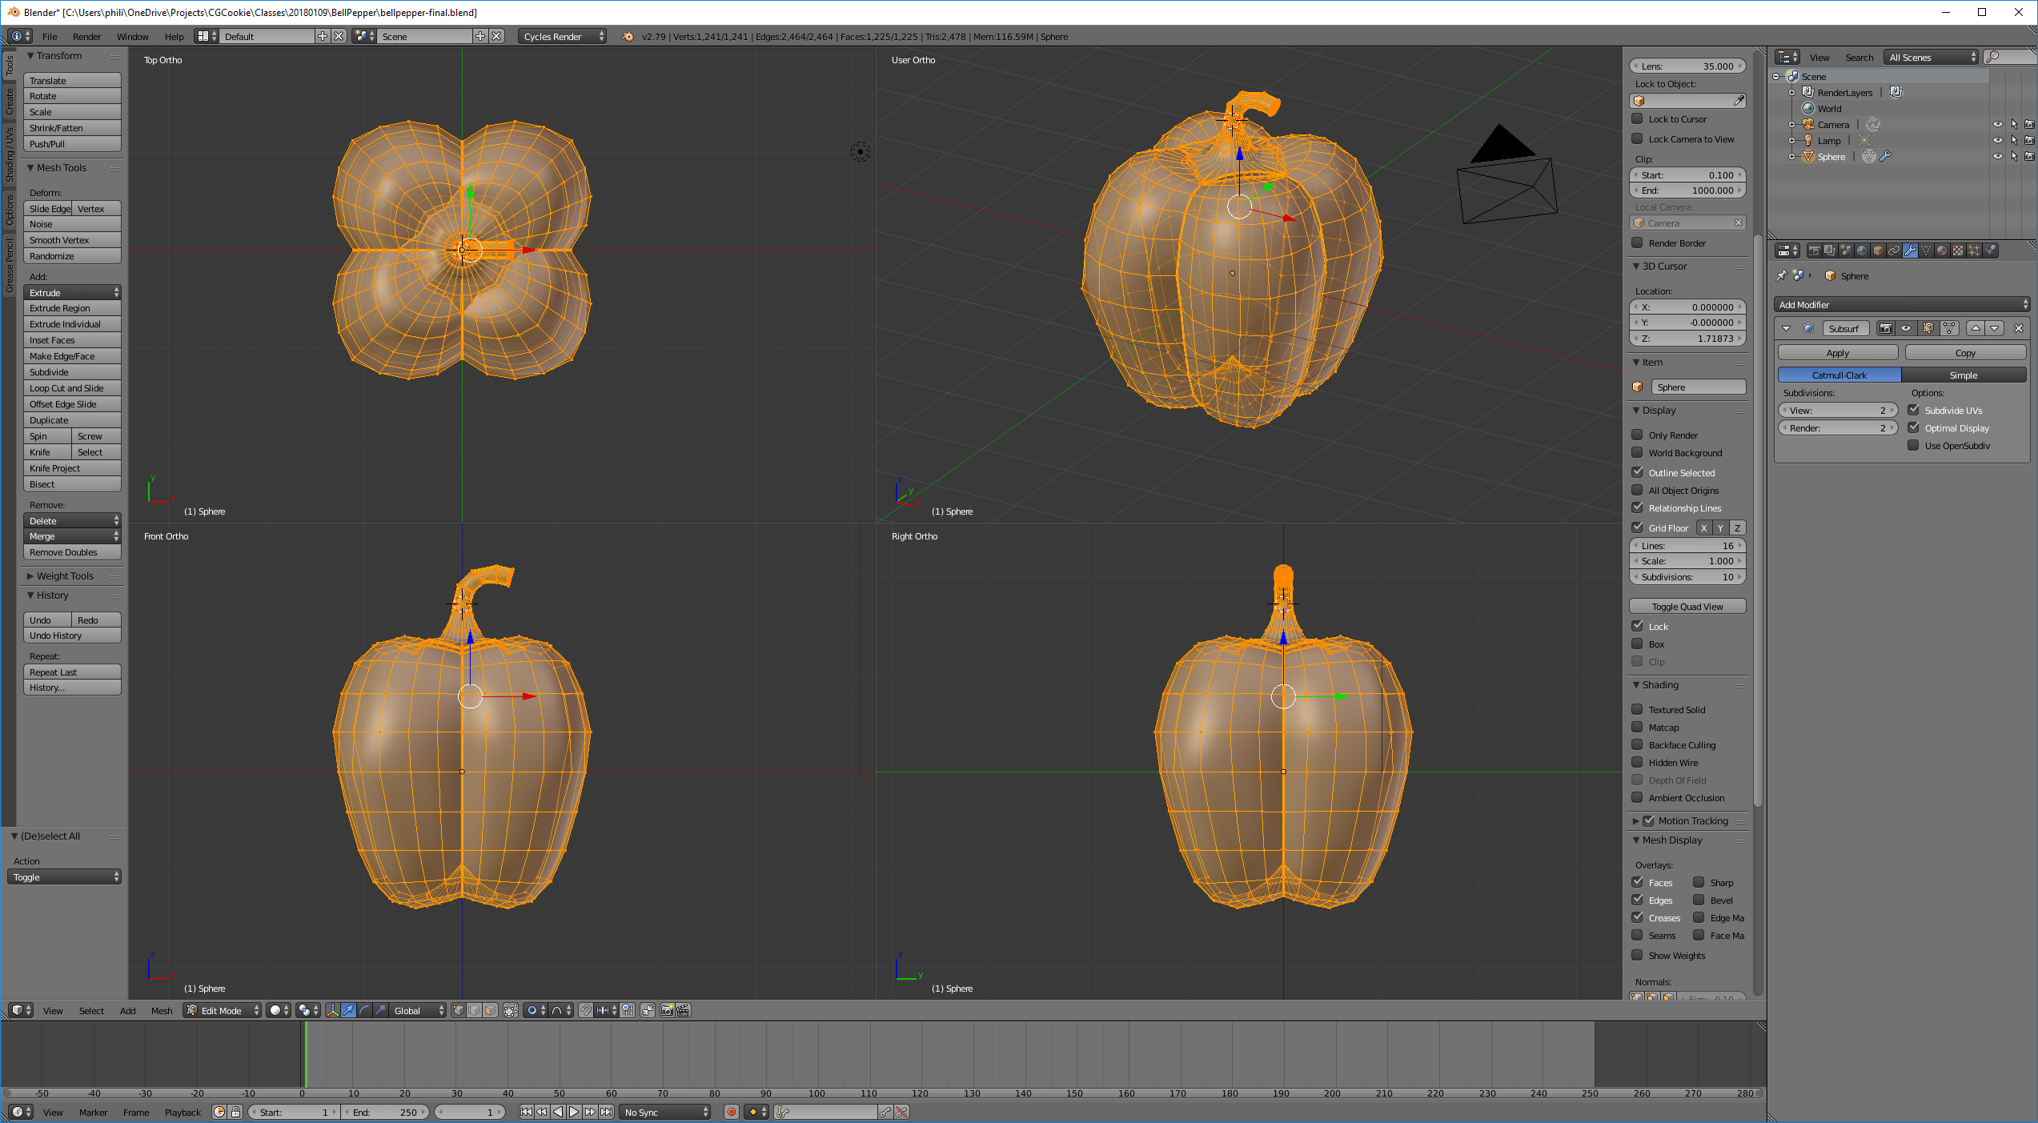Adjust the Lens value slider
This screenshot has width=2038, height=1123.
click(1687, 66)
